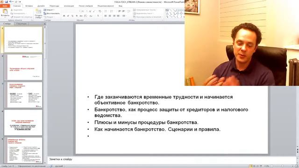
Task: Click the Cut (Вырезать) button
Action: pyautogui.click(x=17, y=10)
